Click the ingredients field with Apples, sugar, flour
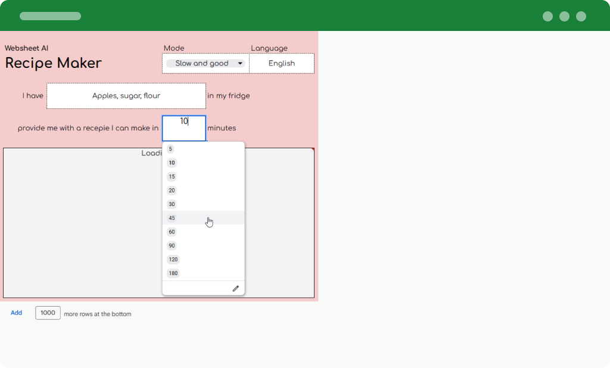Image resolution: width=610 pixels, height=368 pixels. (x=126, y=96)
